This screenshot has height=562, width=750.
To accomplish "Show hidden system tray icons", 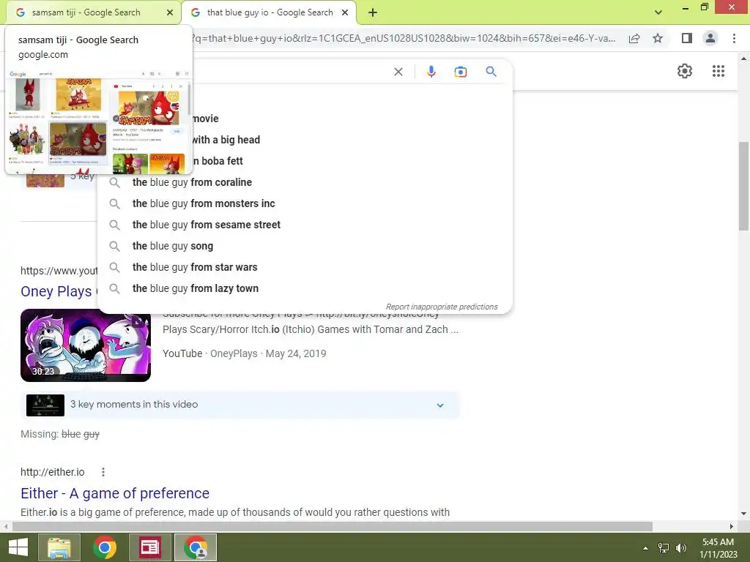I will tap(645, 548).
